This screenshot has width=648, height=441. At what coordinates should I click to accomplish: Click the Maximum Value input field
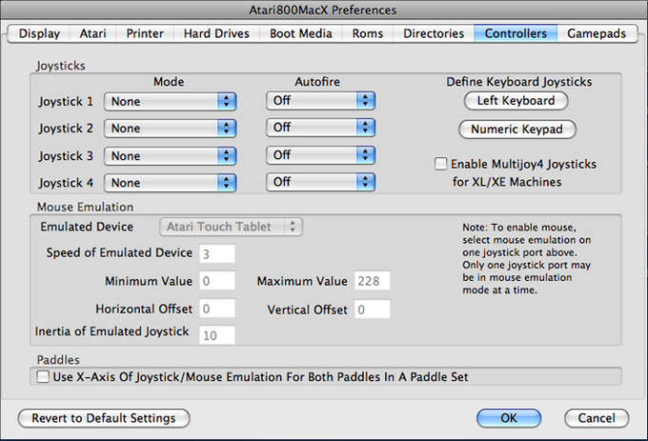(373, 281)
